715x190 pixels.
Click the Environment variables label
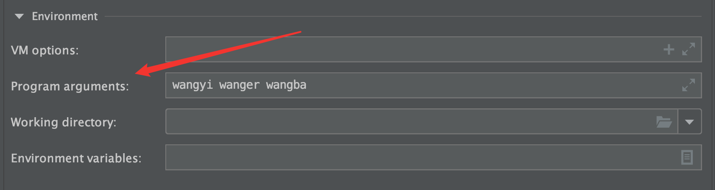click(76, 159)
